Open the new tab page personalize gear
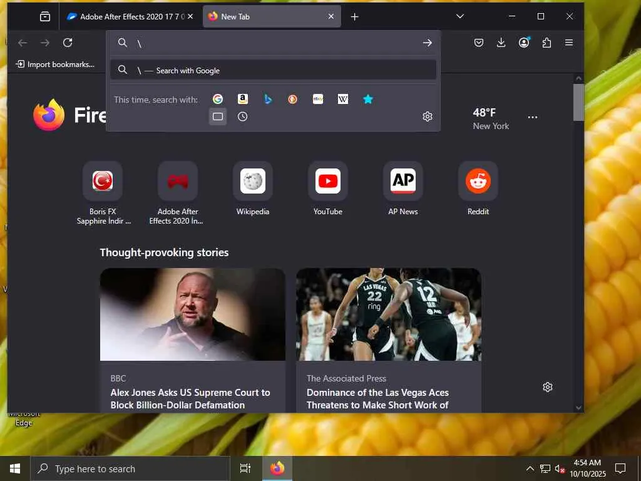Screen dimensions: 641x481 tap(548, 387)
